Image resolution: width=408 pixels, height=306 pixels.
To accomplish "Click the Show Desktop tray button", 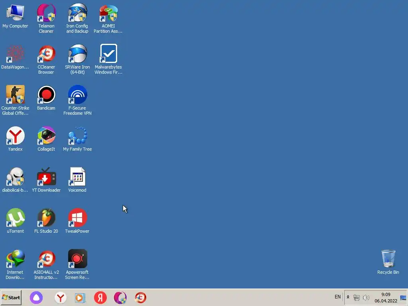I will 403,298.
